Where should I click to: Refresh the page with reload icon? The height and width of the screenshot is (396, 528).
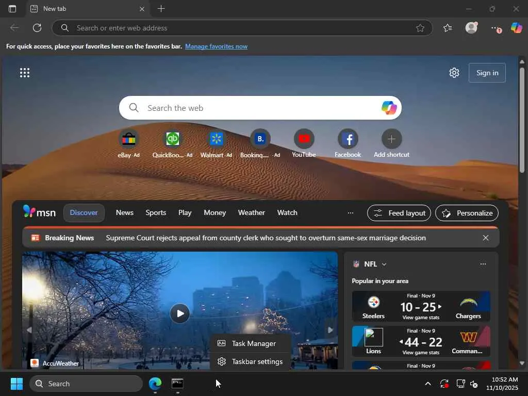tap(37, 28)
